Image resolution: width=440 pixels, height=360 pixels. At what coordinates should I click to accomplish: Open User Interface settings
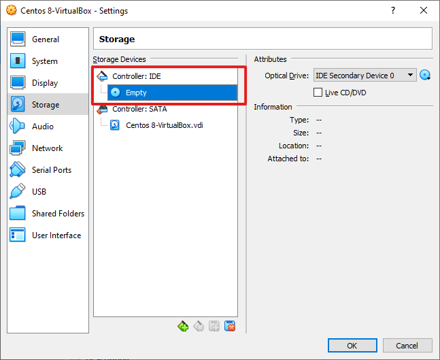pyautogui.click(x=48, y=235)
